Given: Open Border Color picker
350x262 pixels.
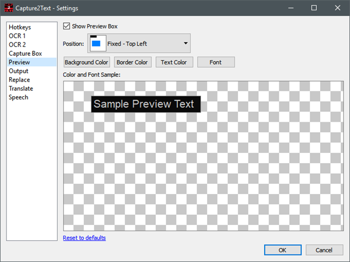Looking at the screenshot, I should [133, 62].
